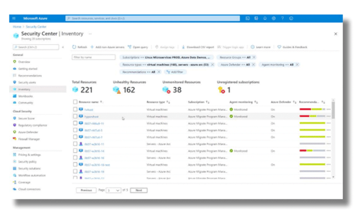Click Add non-Azure servers
This screenshot has width=356, height=213.
click(x=108, y=47)
